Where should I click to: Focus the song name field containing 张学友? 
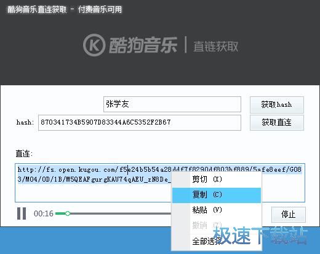pyautogui.click(x=172, y=104)
